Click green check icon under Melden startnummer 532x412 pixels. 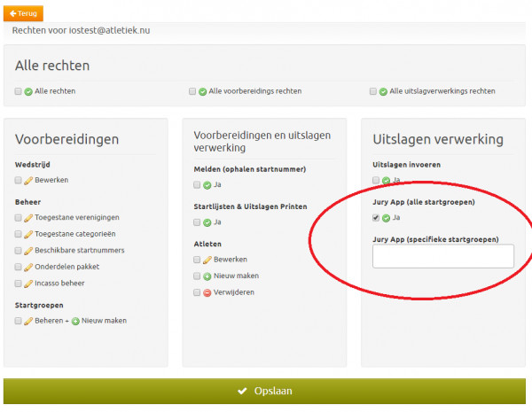tap(207, 185)
